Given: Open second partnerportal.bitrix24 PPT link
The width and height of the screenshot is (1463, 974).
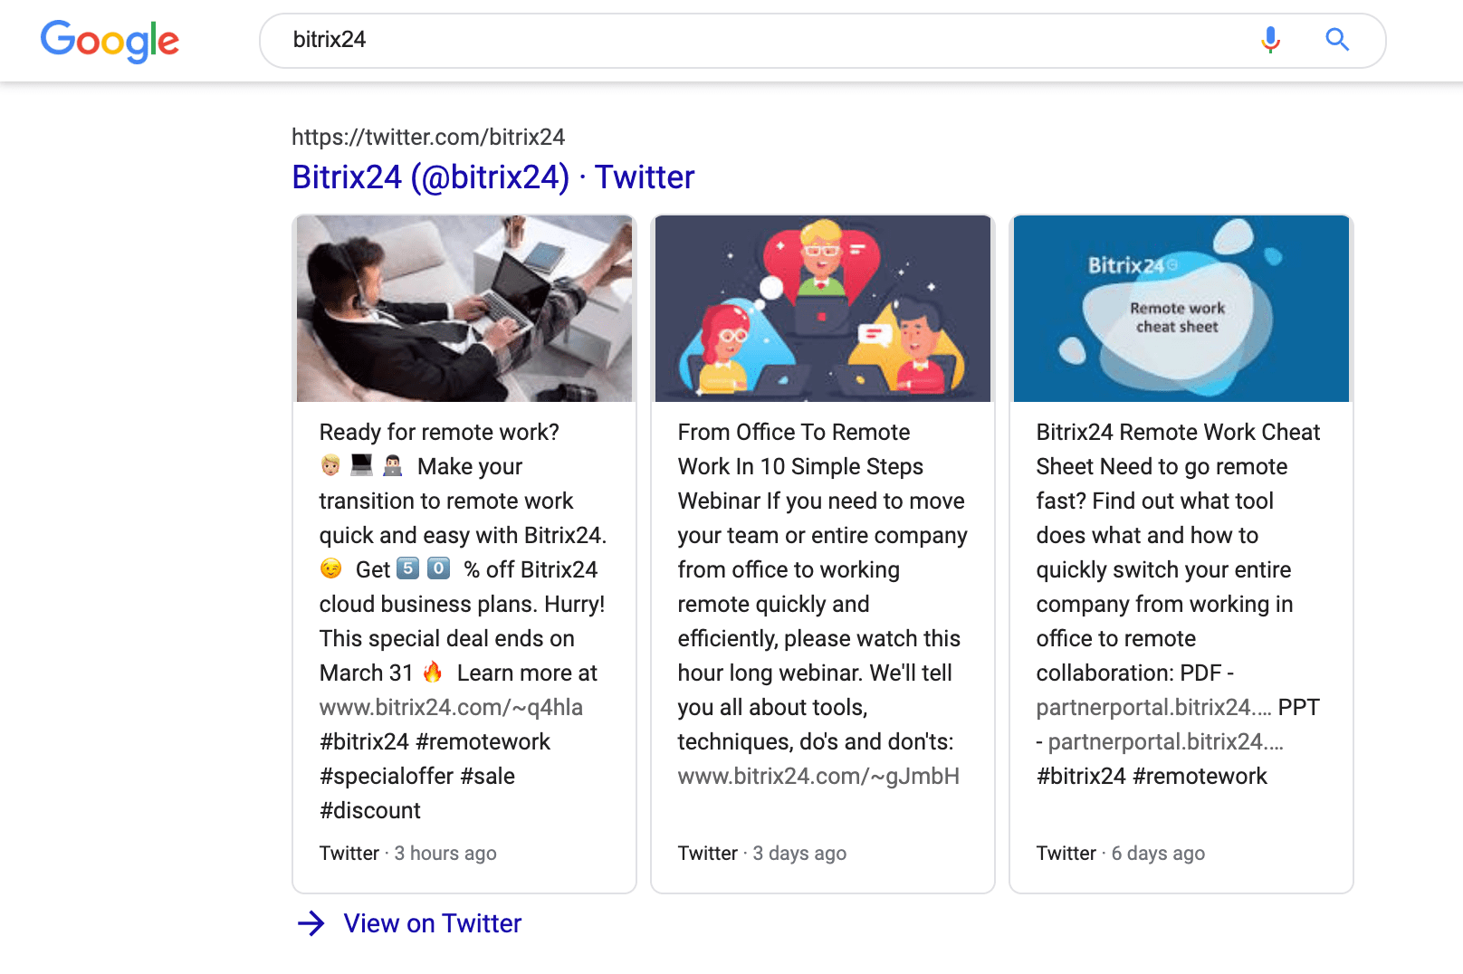Looking at the screenshot, I should click(1166, 741).
